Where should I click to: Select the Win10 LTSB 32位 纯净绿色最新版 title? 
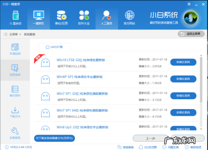coord(81,60)
